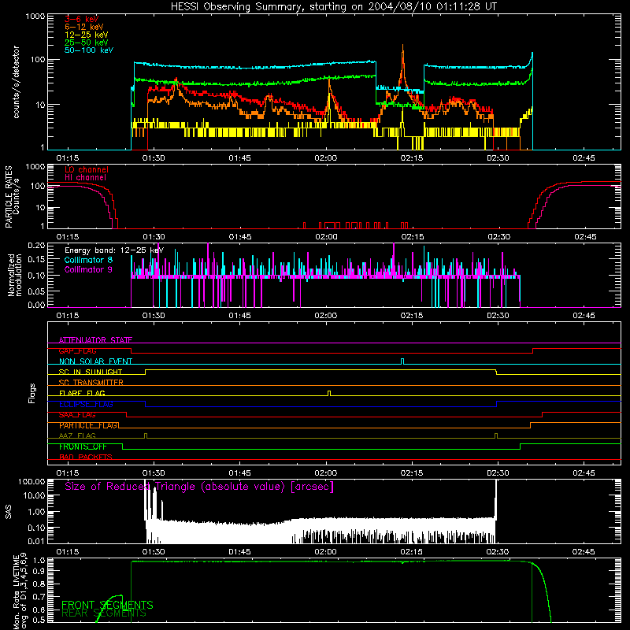This screenshot has height=630, width=630.
Task: Click the Flags panel axis label
Action: (32, 393)
